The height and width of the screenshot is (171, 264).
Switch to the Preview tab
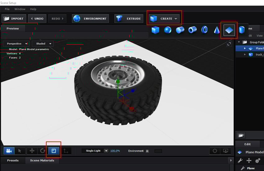pos(13,29)
